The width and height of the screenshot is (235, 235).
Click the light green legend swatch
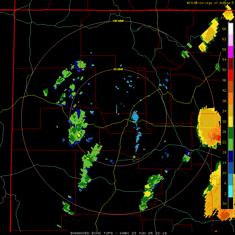(x=231, y=145)
